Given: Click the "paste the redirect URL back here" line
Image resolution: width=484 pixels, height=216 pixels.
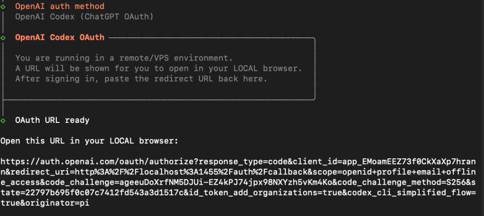Looking at the screenshot, I should point(141,79).
